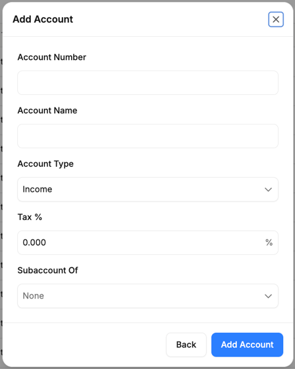Expand the chevron arrow beside Income
This screenshot has height=369, width=295.
point(268,190)
